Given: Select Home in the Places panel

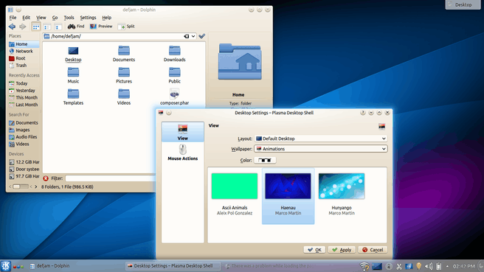Looking at the screenshot, I should pos(24,44).
